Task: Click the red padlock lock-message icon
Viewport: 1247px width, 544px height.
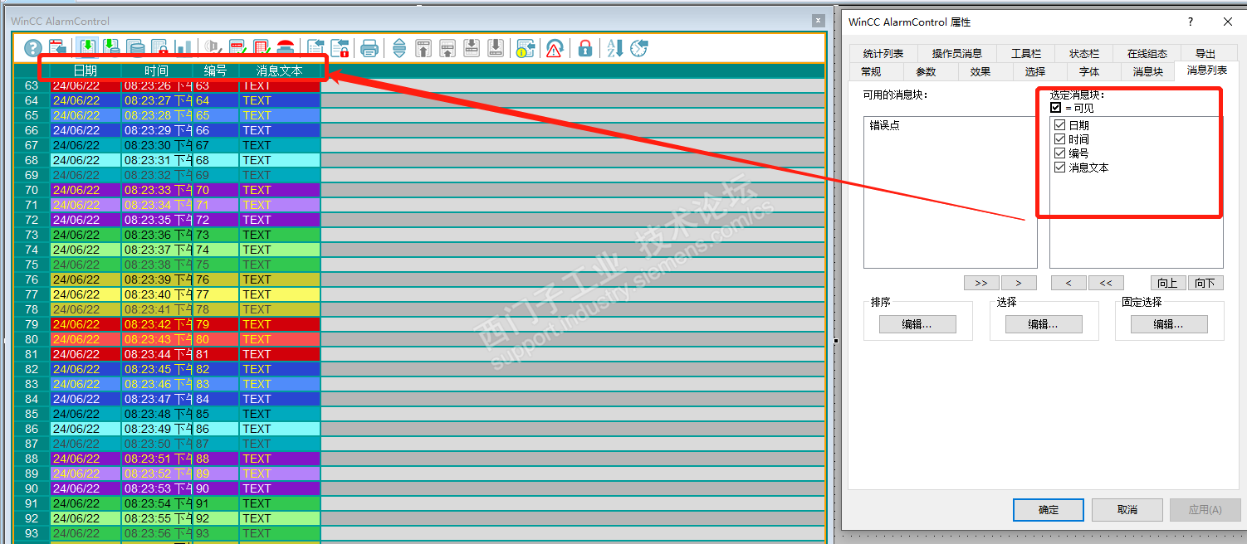Action: (x=585, y=48)
